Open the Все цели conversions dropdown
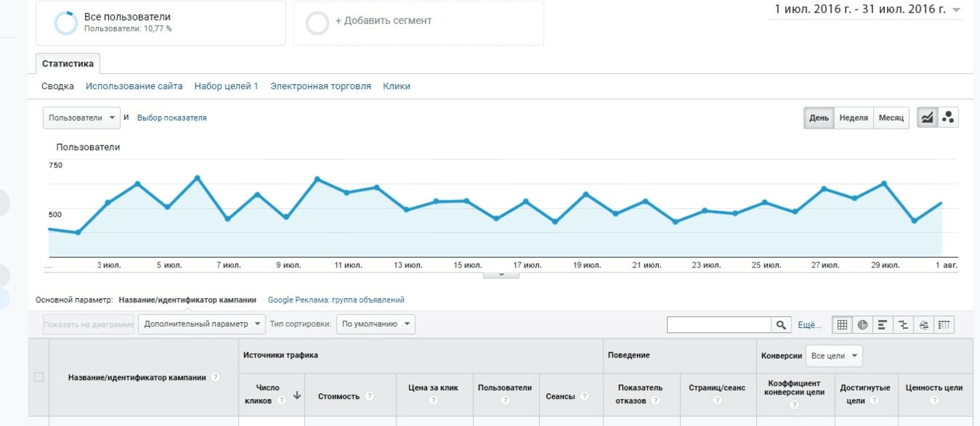Image resolution: width=980 pixels, height=426 pixels. 834,356
